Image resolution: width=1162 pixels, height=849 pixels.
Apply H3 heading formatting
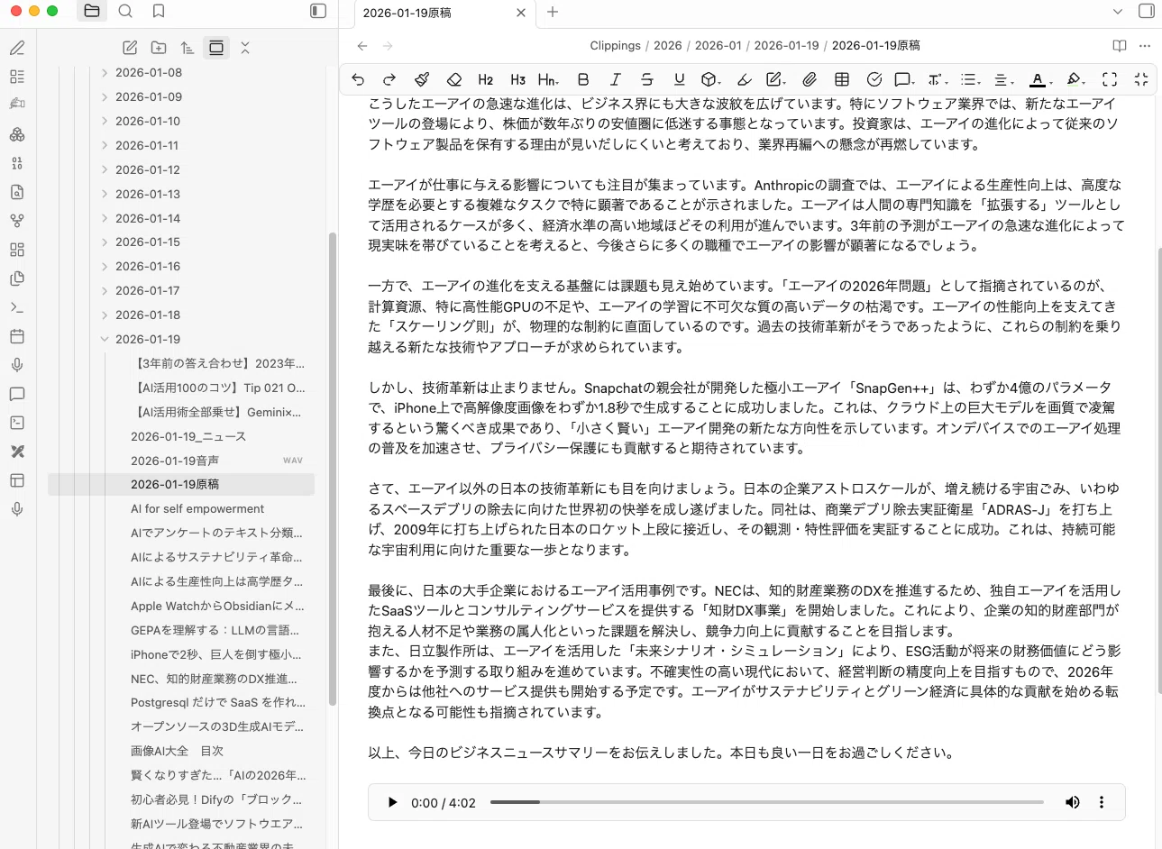coord(517,79)
